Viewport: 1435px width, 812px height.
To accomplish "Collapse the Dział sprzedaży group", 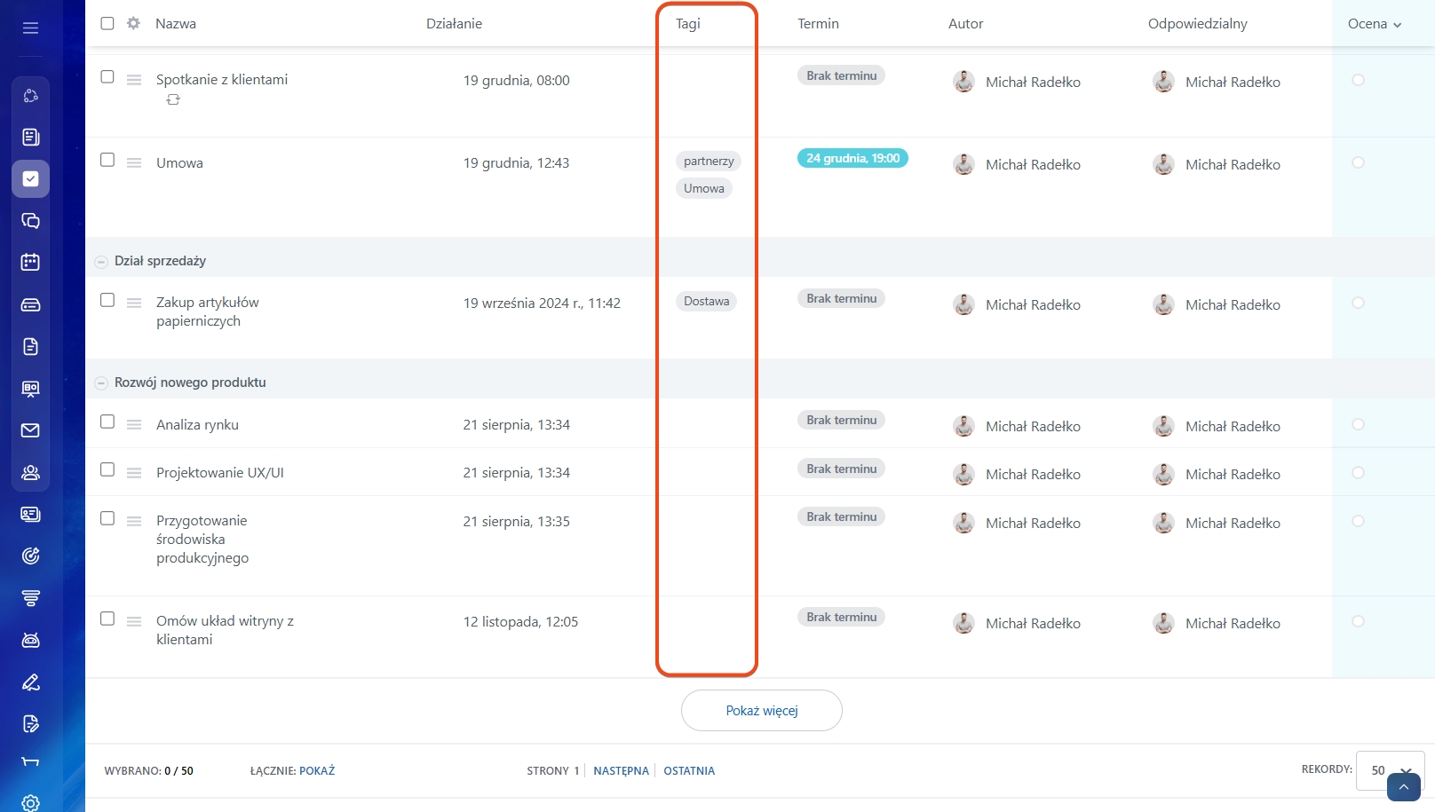I will (101, 262).
